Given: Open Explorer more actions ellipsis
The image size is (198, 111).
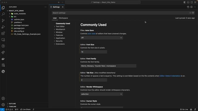Looking at the screenshot, I should pyautogui.click(x=45, y=7).
